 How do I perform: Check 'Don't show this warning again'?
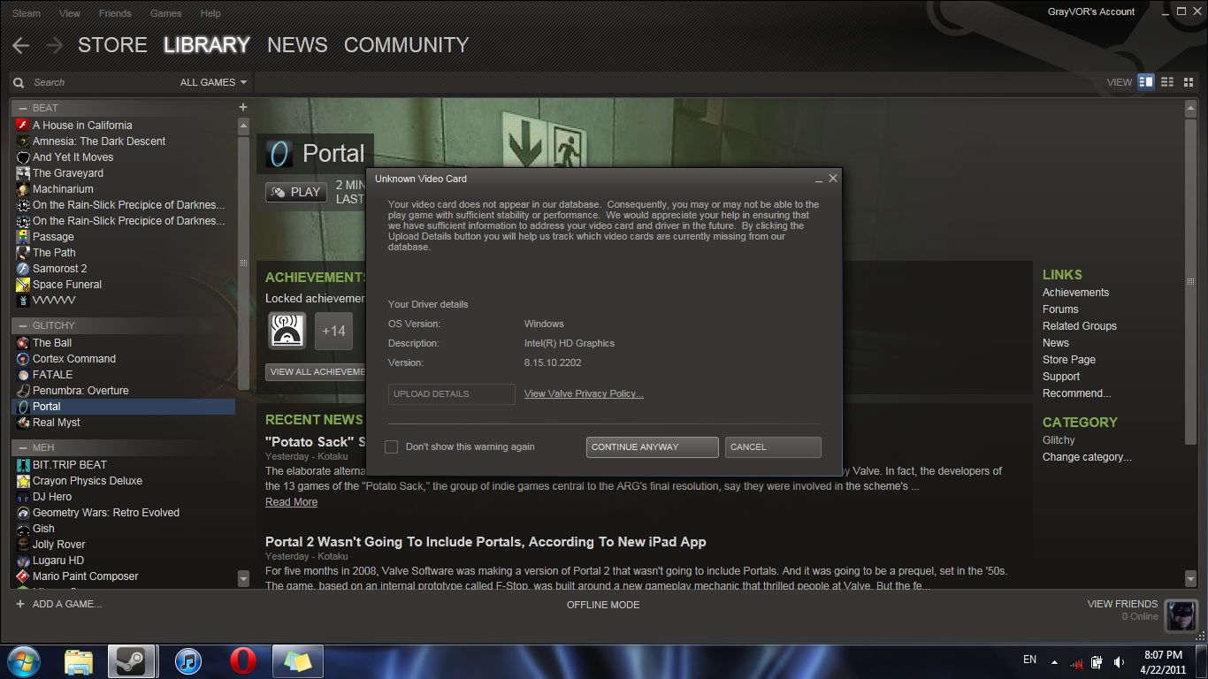[x=392, y=447]
